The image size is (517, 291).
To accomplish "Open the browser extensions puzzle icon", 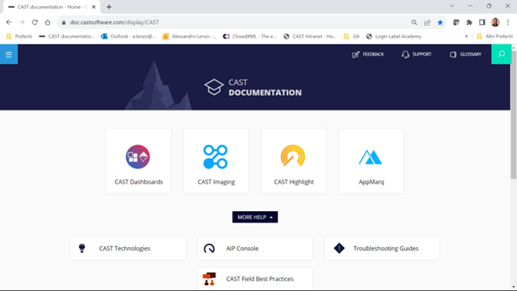I will pos(470,22).
